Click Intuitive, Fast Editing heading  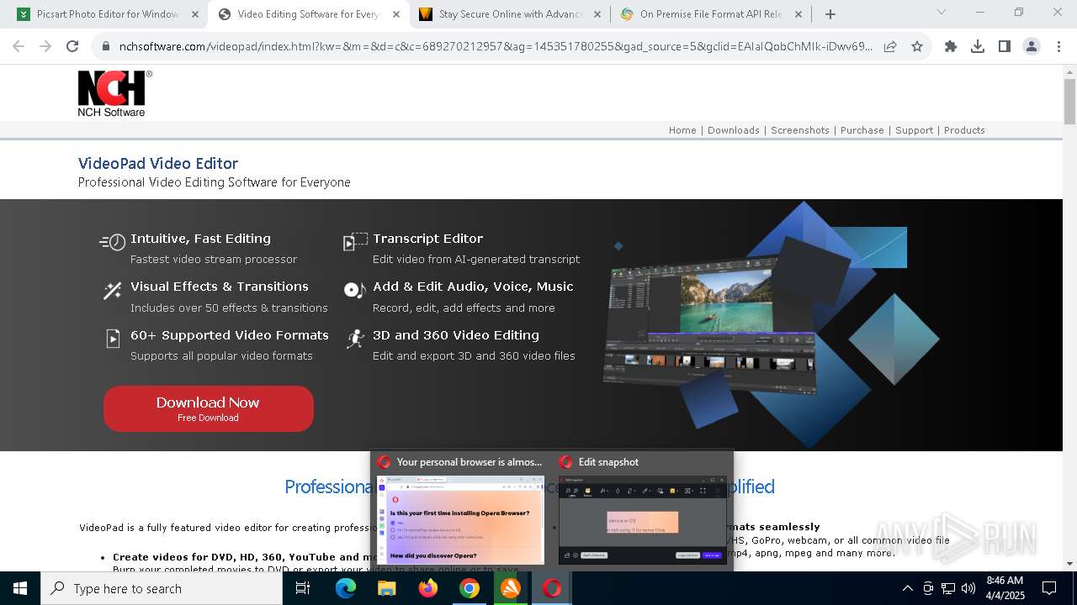[200, 239]
